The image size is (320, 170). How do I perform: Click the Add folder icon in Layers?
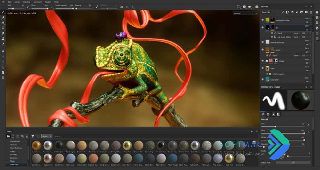306,12
